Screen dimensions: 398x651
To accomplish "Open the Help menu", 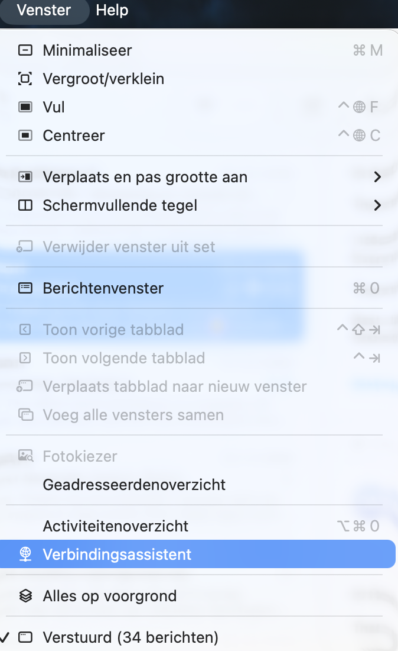I will click(x=112, y=10).
